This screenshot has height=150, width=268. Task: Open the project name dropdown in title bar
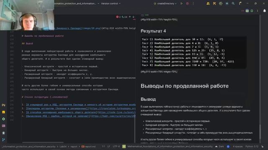77,4
